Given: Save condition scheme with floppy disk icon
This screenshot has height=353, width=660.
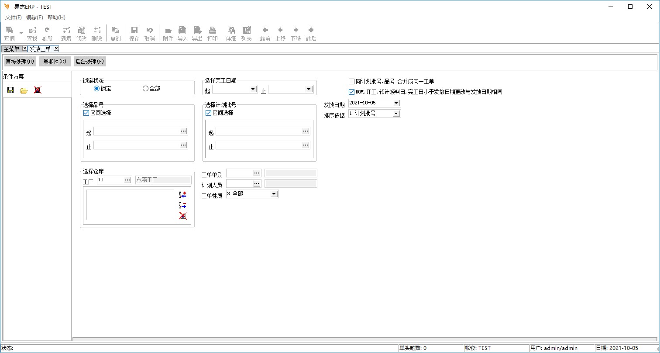Looking at the screenshot, I should pyautogui.click(x=10, y=90).
